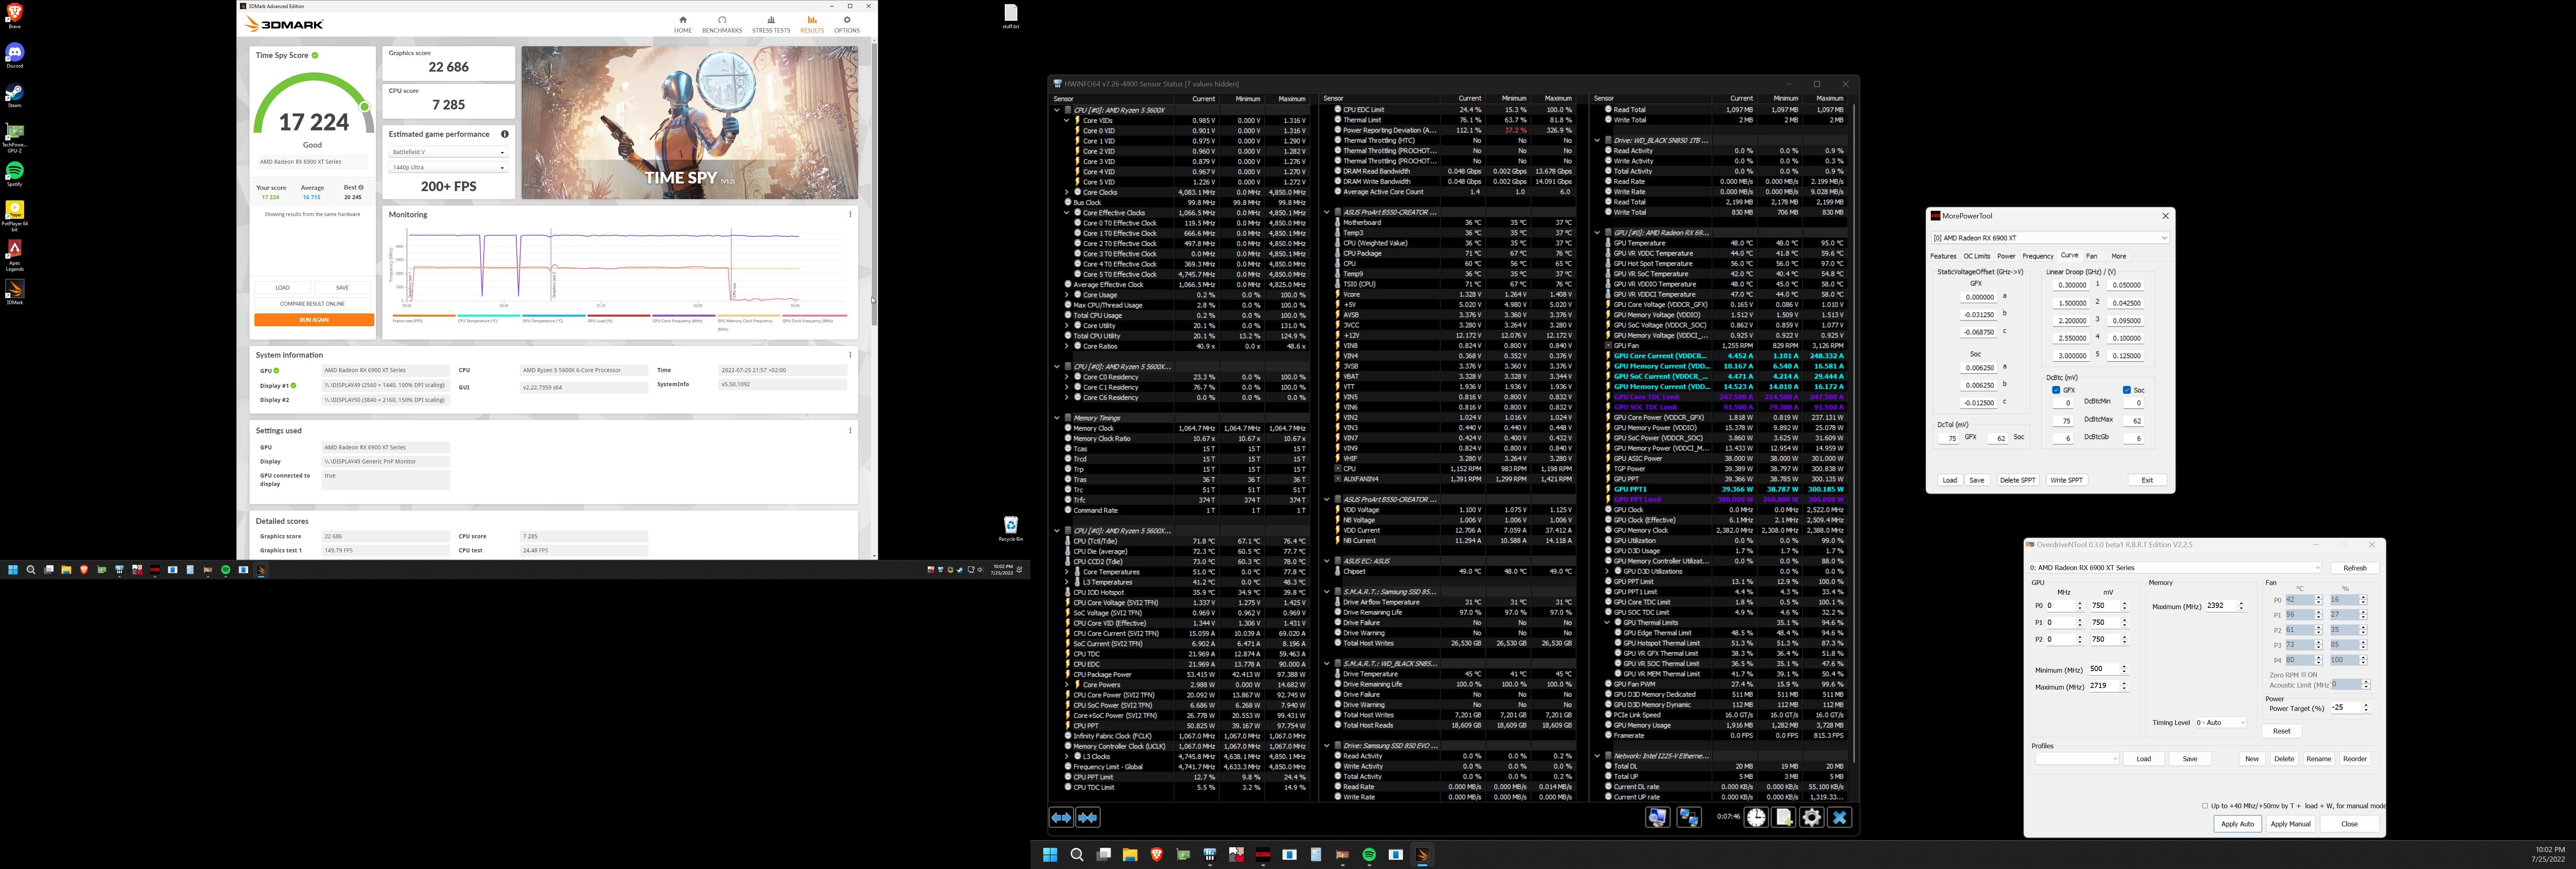Collapse Memory Timings sensor group
Image resolution: width=2576 pixels, height=869 pixels.
click(x=1057, y=418)
